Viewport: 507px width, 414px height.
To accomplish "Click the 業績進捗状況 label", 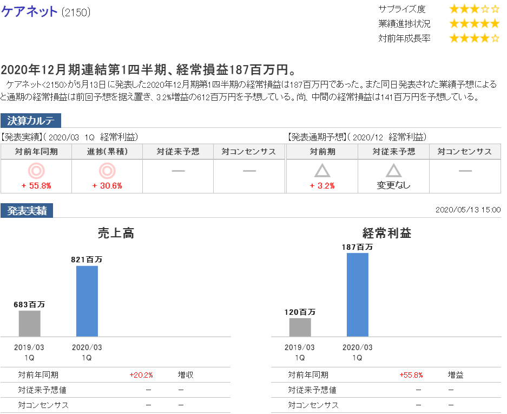I will pos(404,24).
